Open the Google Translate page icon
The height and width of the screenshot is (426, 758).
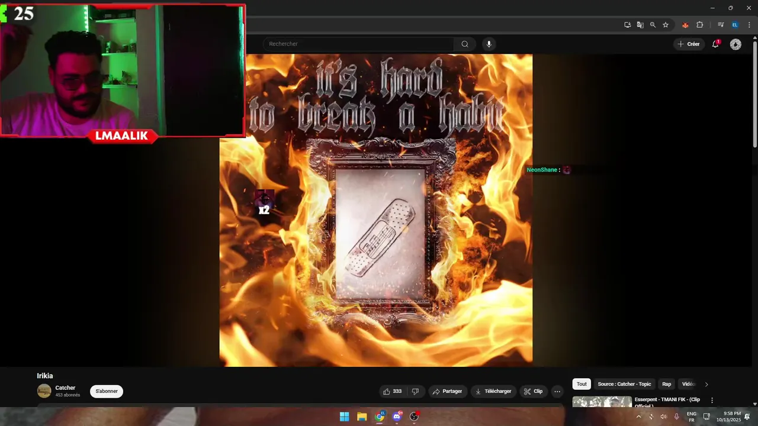[x=640, y=25]
